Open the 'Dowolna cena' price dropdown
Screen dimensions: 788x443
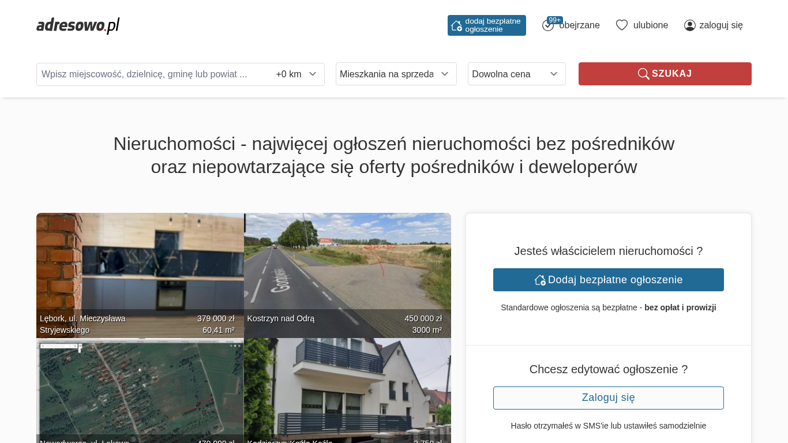(x=516, y=74)
